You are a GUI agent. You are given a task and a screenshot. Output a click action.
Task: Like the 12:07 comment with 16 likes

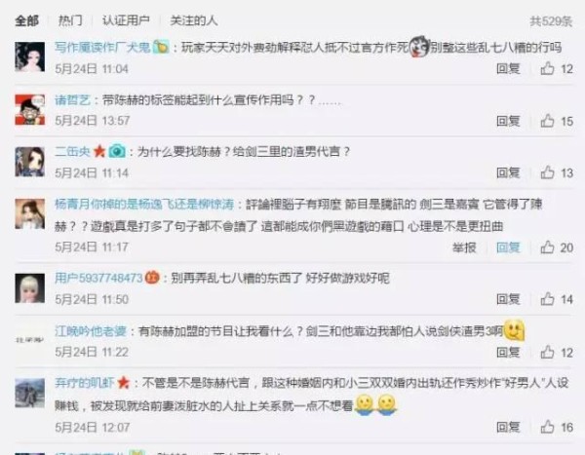tap(547, 427)
